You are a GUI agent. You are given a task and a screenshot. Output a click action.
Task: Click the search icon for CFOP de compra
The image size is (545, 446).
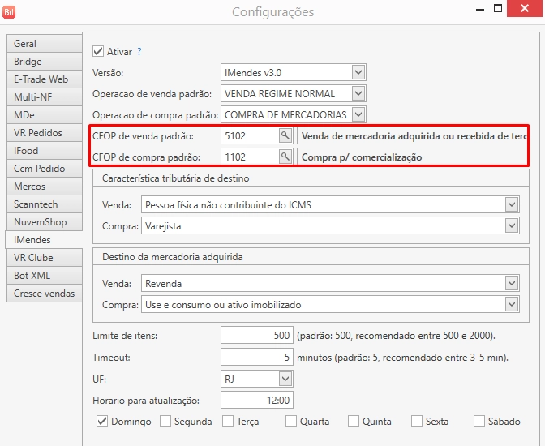pos(285,157)
